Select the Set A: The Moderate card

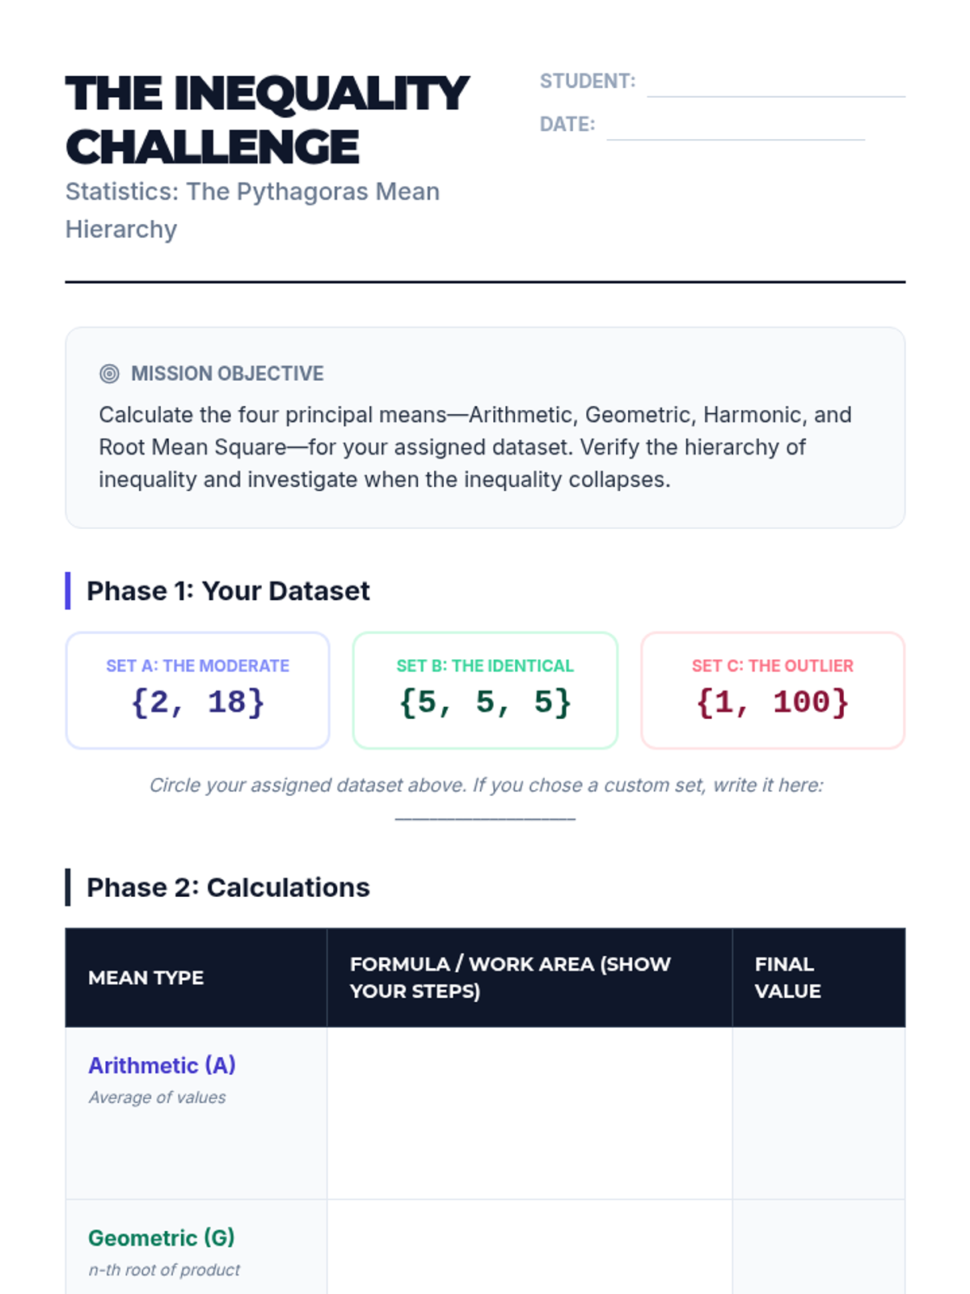198,690
